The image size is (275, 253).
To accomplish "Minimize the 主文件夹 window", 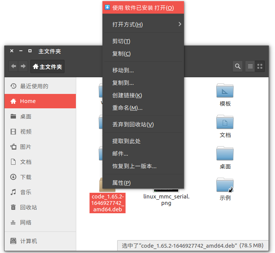I will tap(21, 51).
